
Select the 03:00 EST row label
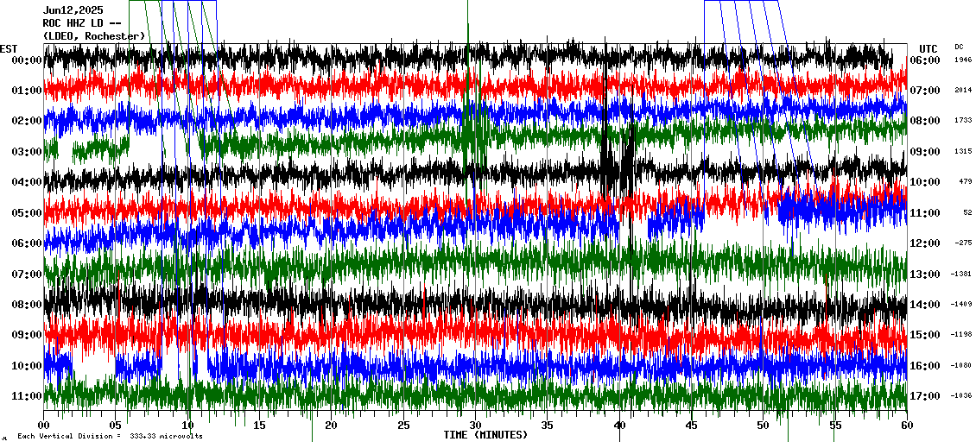28,152
